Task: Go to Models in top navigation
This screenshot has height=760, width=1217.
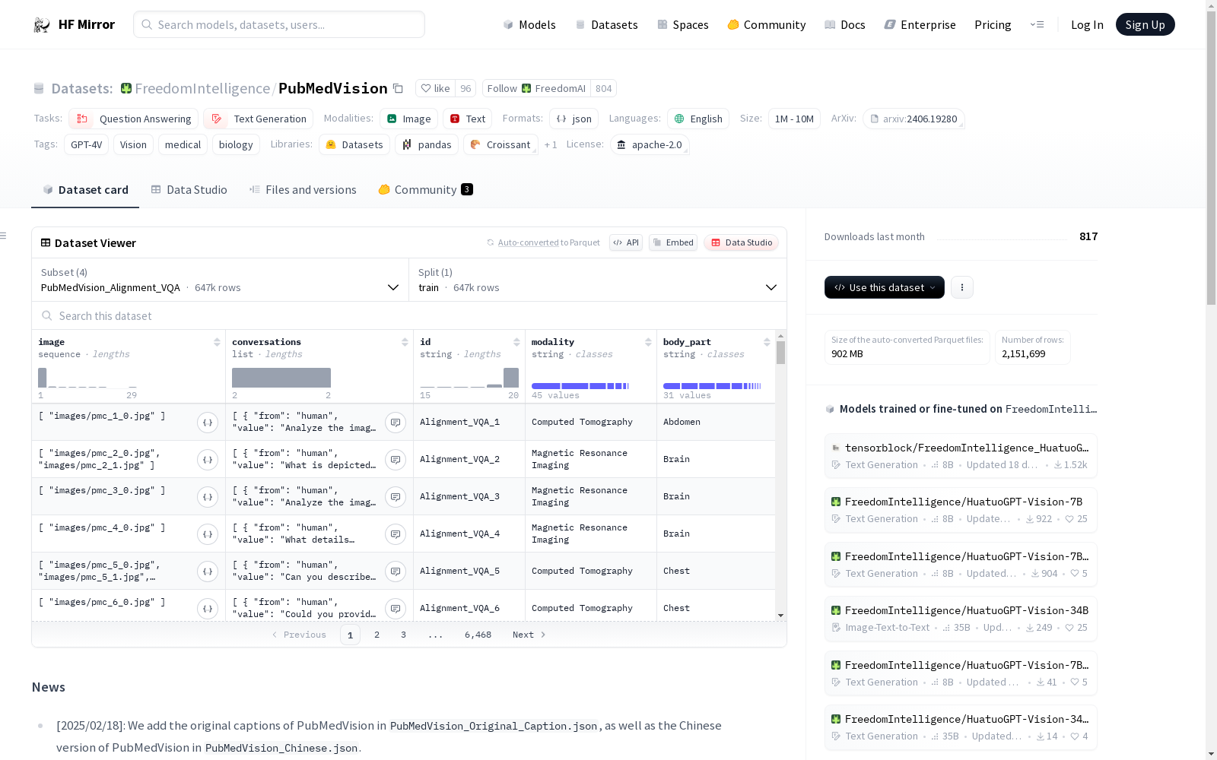Action: pyautogui.click(x=529, y=25)
